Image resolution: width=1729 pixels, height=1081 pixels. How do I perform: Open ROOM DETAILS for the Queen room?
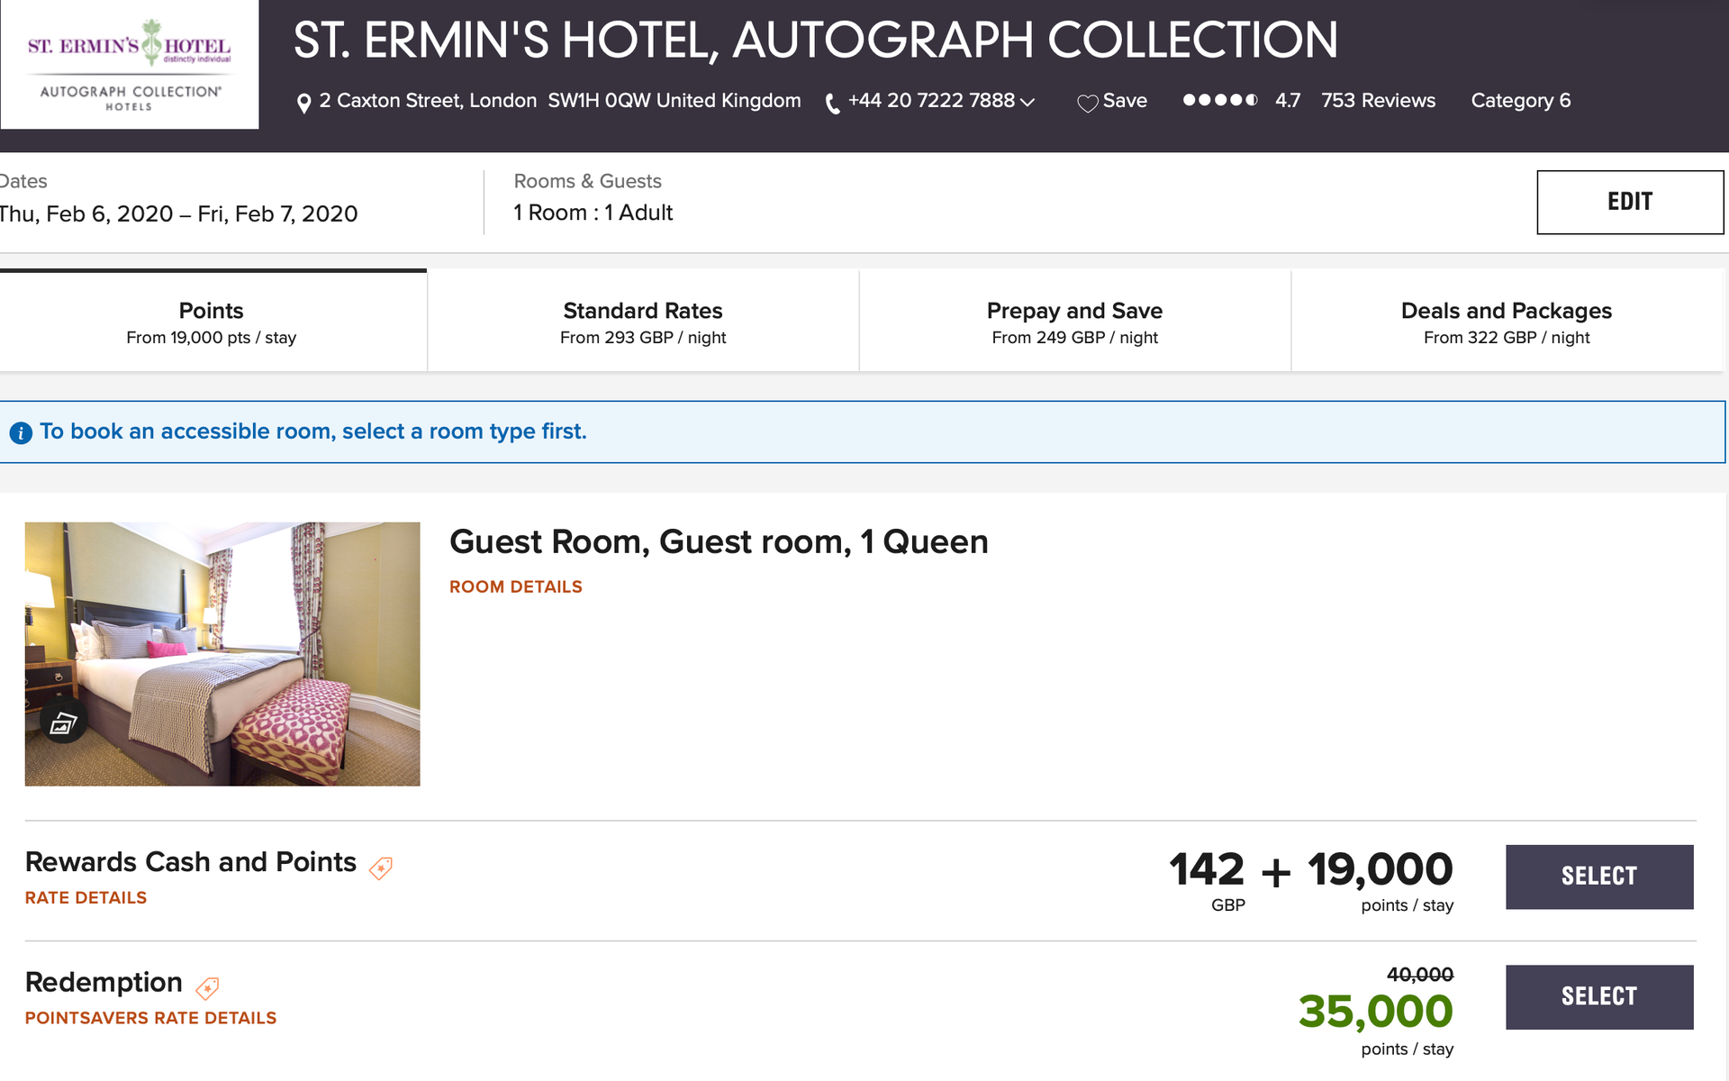coord(515,586)
